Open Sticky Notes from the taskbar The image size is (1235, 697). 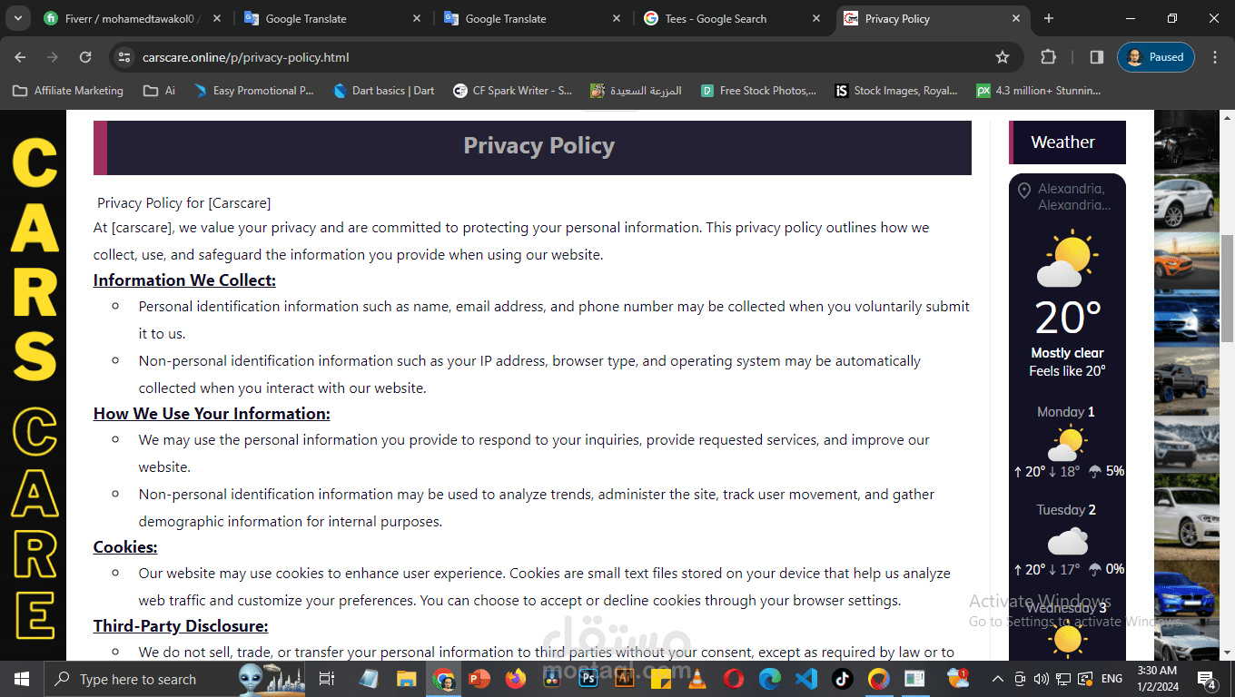pyautogui.click(x=660, y=679)
